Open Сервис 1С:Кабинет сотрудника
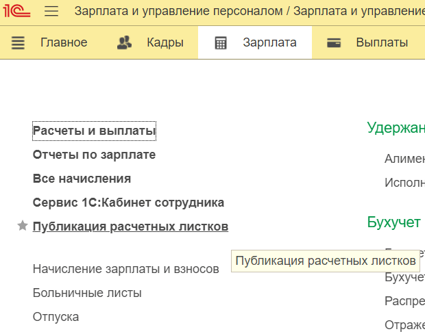 tap(128, 203)
